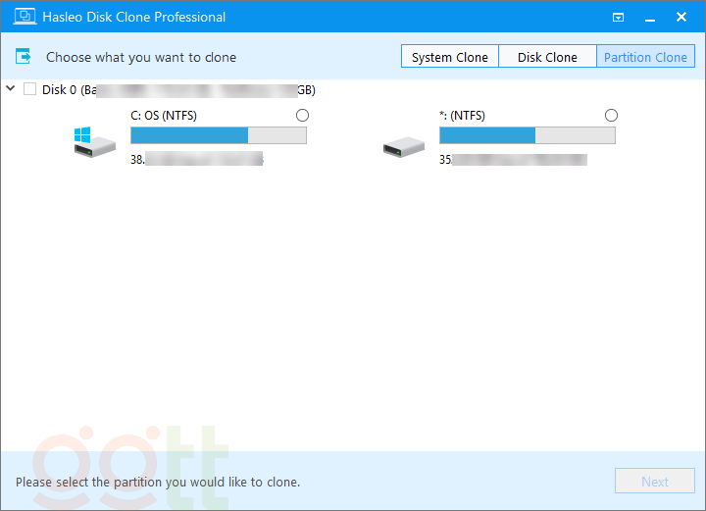Collapse the Disk 0 tree chevron

coord(11,89)
